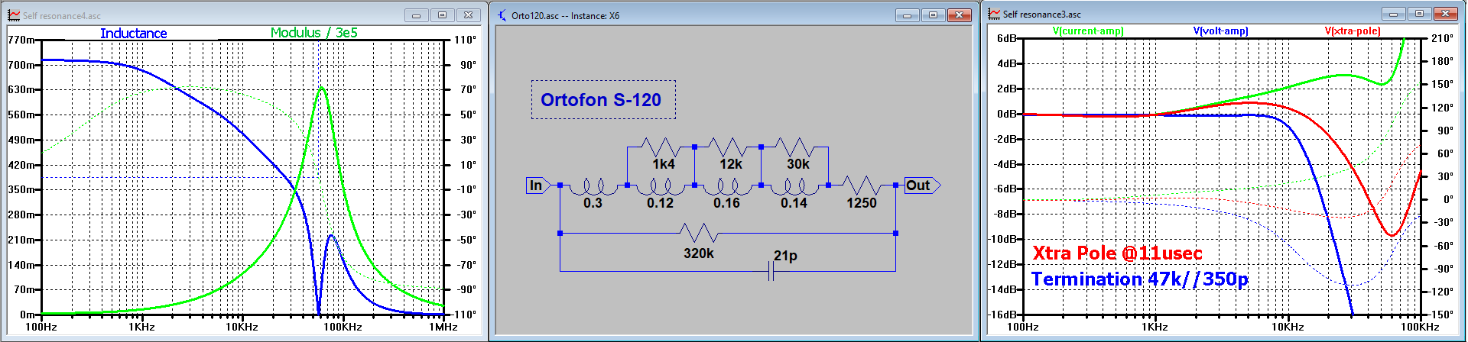1468x342 pixels.
Task: Click the Xtra Pole @11usec annotation
Action: pyautogui.click(x=1117, y=253)
